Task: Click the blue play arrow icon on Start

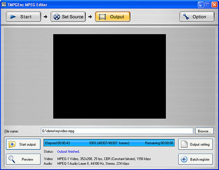Action: (13, 17)
